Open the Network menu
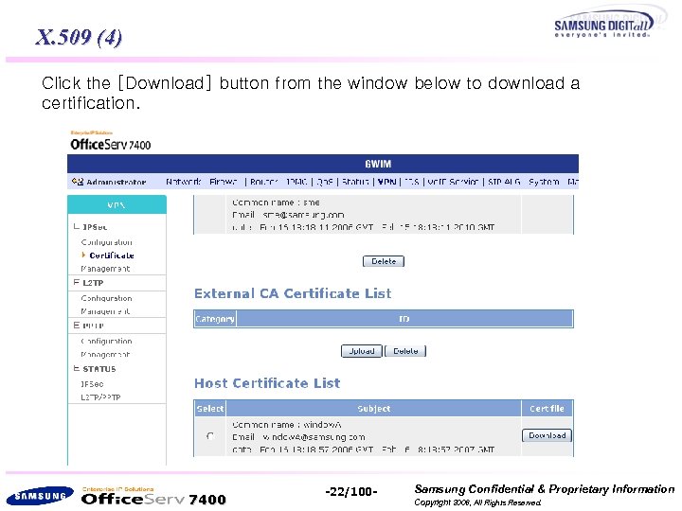Screen dimensions: 682x511 pos(183,182)
